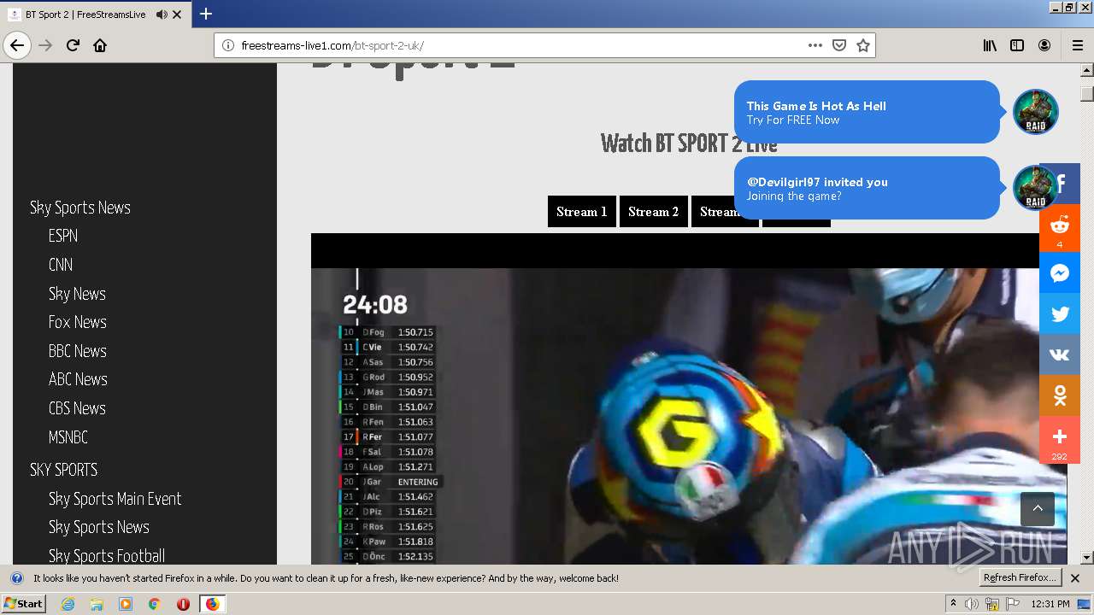Switch to Firefox taskbar button
Viewport: 1094px width, 615px height.
coord(212,604)
